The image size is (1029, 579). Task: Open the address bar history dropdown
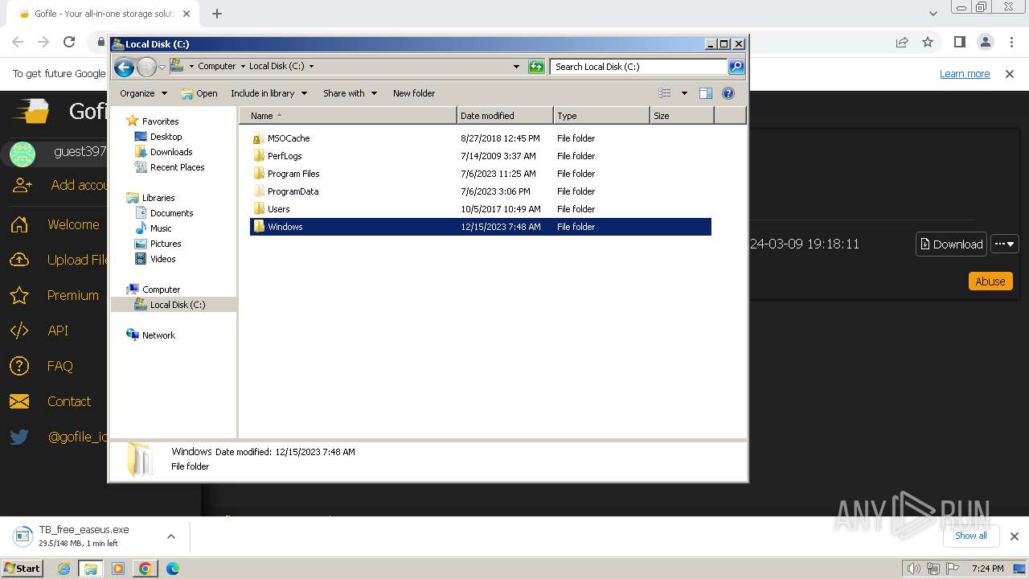pyautogui.click(x=516, y=67)
